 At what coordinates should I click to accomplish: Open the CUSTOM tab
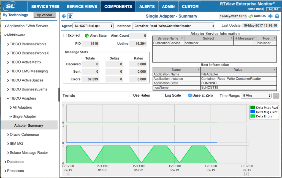[x=190, y=7]
